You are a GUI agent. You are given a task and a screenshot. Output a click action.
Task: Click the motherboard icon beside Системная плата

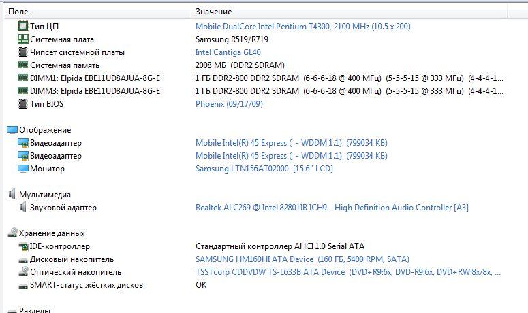click(22, 39)
